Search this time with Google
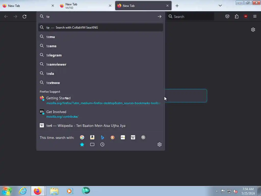The height and width of the screenshot is (196, 261). point(82,137)
